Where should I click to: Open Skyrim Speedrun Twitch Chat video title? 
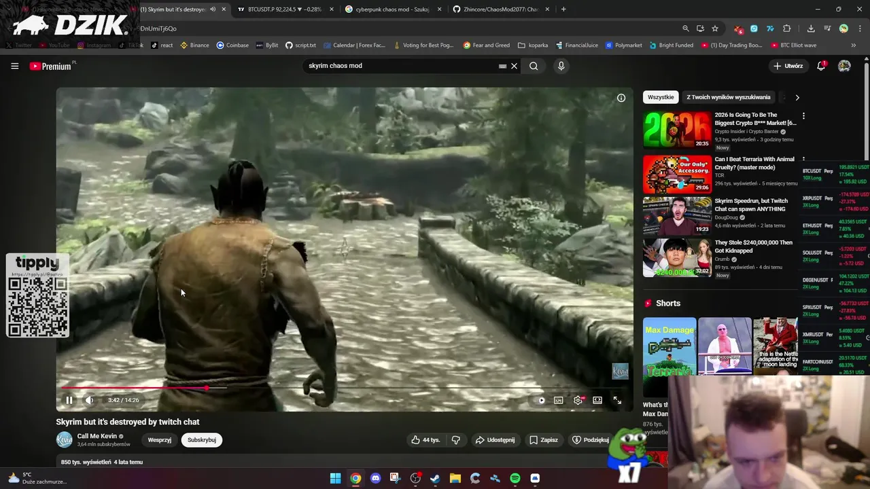[x=751, y=205]
